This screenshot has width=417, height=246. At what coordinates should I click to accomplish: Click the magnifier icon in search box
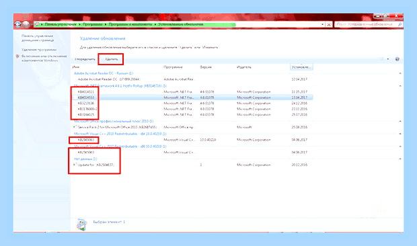pyautogui.click(x=400, y=24)
